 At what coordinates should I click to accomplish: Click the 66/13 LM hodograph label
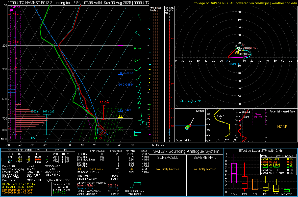tap(235, 64)
